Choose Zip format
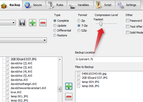Screen dimensions: 143x102 [x=81, y=21]
